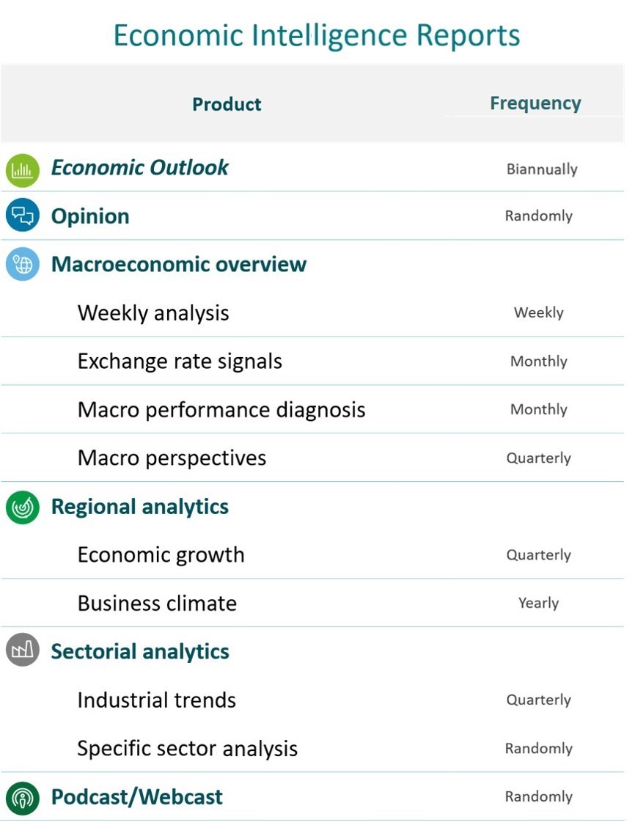The image size is (635, 825).
Task: Open the Economic Outlook product
Action: 140,168
